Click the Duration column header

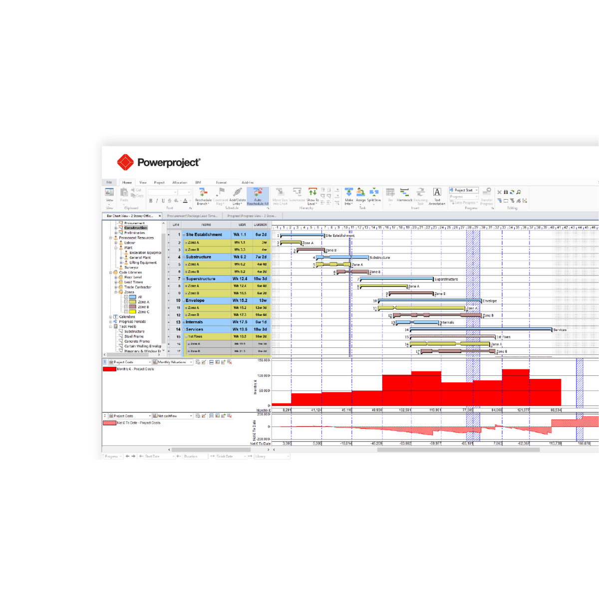click(260, 225)
